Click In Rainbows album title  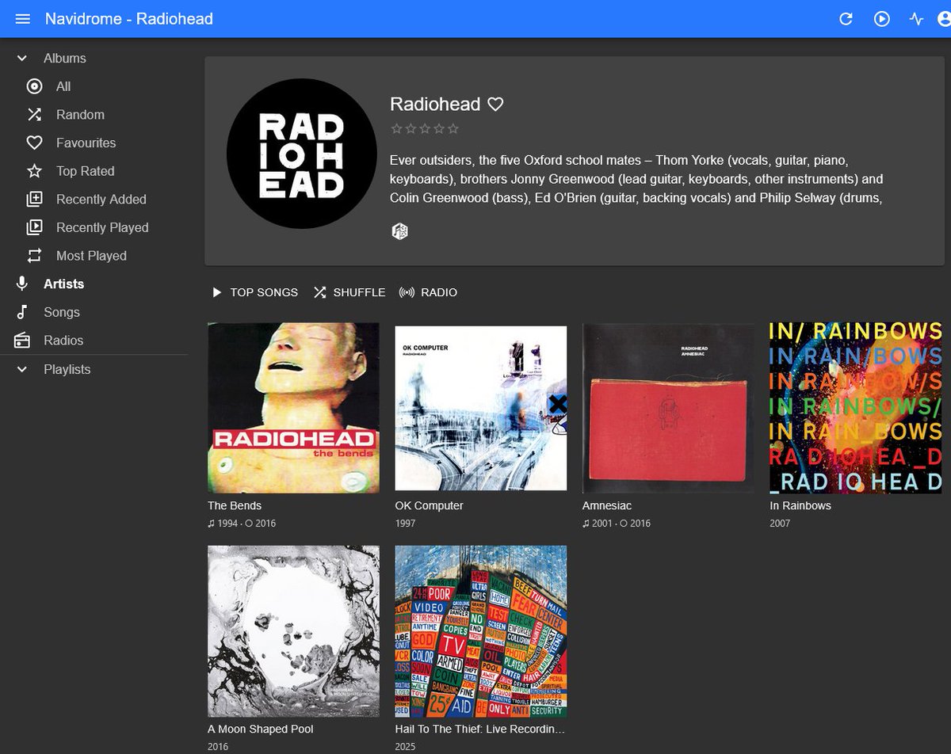[800, 505]
